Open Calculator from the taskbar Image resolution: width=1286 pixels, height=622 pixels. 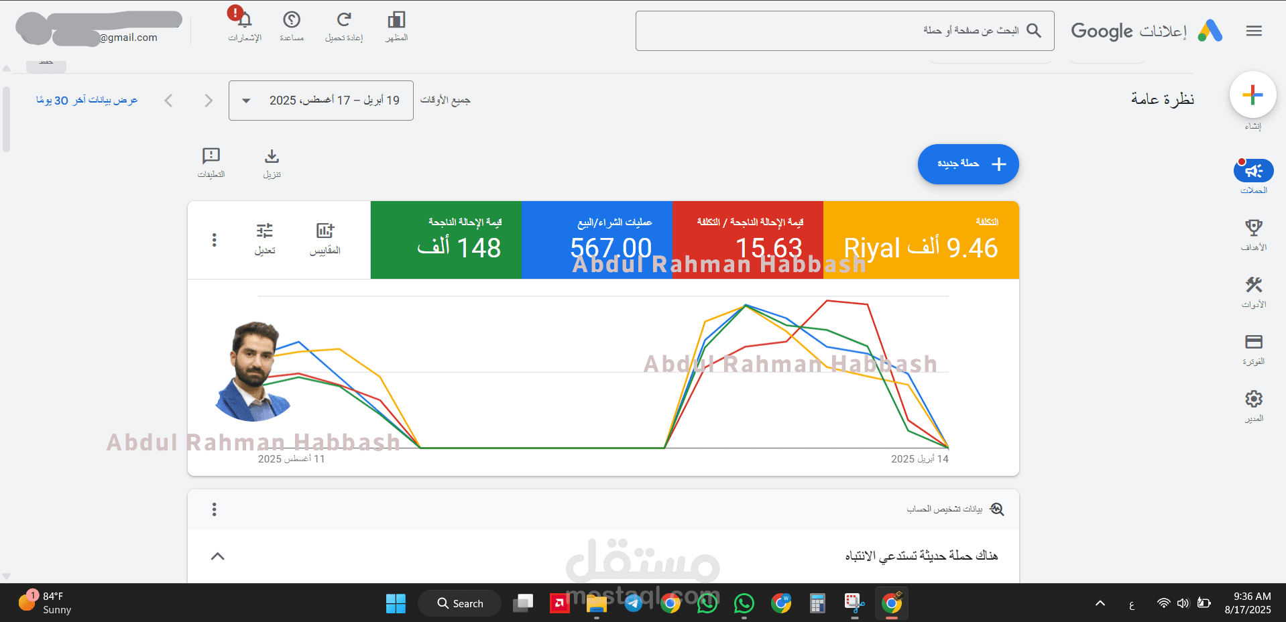click(817, 603)
